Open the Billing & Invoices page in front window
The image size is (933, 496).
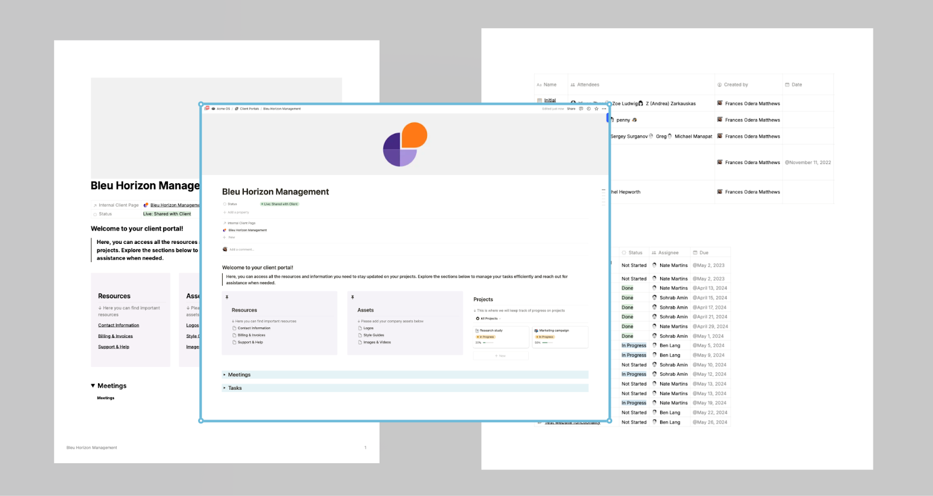[x=251, y=335]
